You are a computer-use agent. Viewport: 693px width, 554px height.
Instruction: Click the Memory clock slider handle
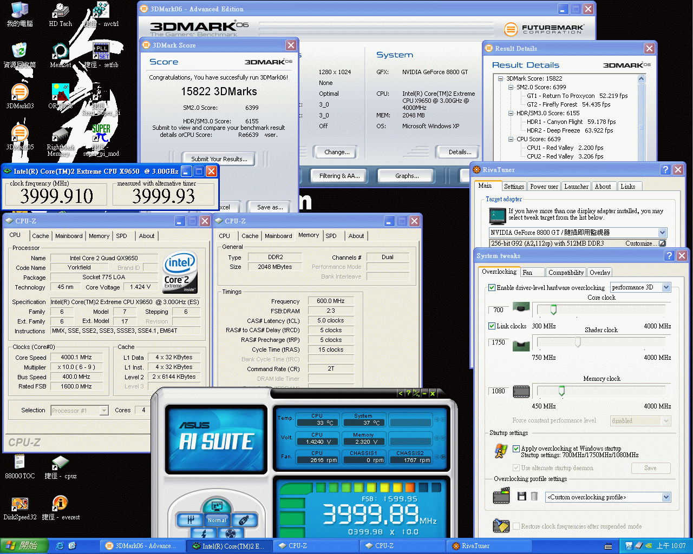[x=561, y=391]
